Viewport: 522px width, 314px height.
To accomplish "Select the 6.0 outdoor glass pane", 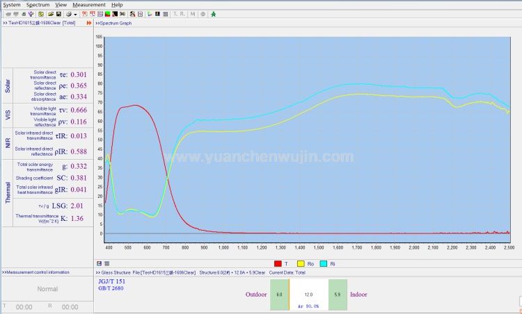I will click(x=279, y=294).
